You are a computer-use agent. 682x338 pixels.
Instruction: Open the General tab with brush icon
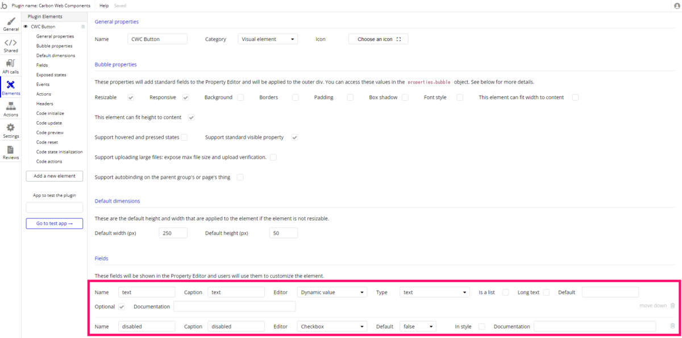click(11, 24)
